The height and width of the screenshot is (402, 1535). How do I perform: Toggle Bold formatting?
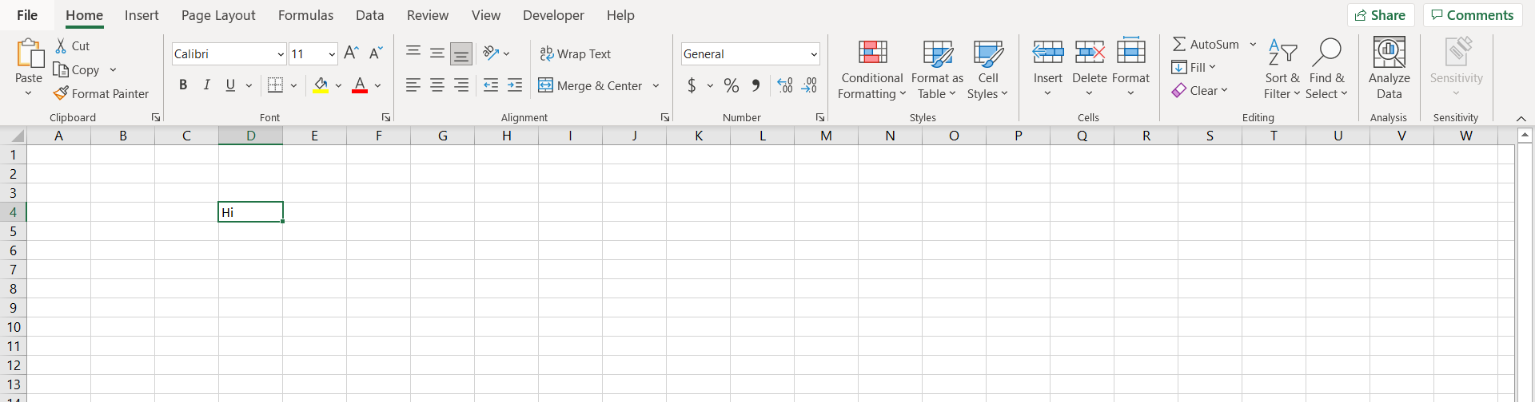tap(183, 85)
